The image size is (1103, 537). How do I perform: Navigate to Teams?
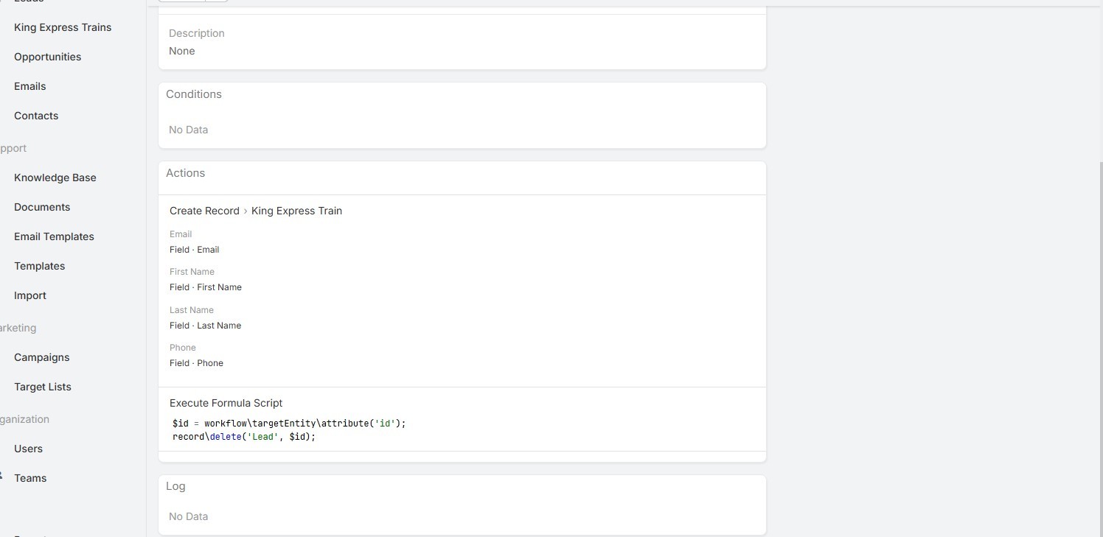coord(30,478)
